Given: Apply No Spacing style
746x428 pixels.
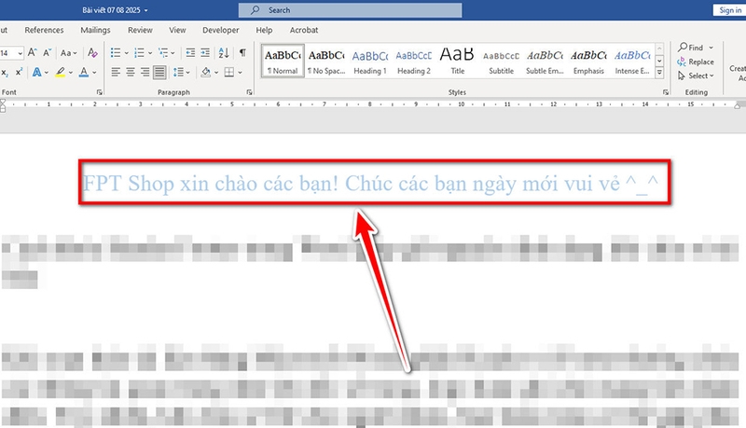Looking at the screenshot, I should click(326, 61).
